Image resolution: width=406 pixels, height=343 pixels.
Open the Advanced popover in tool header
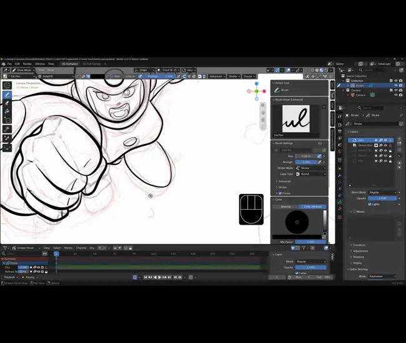217,76
